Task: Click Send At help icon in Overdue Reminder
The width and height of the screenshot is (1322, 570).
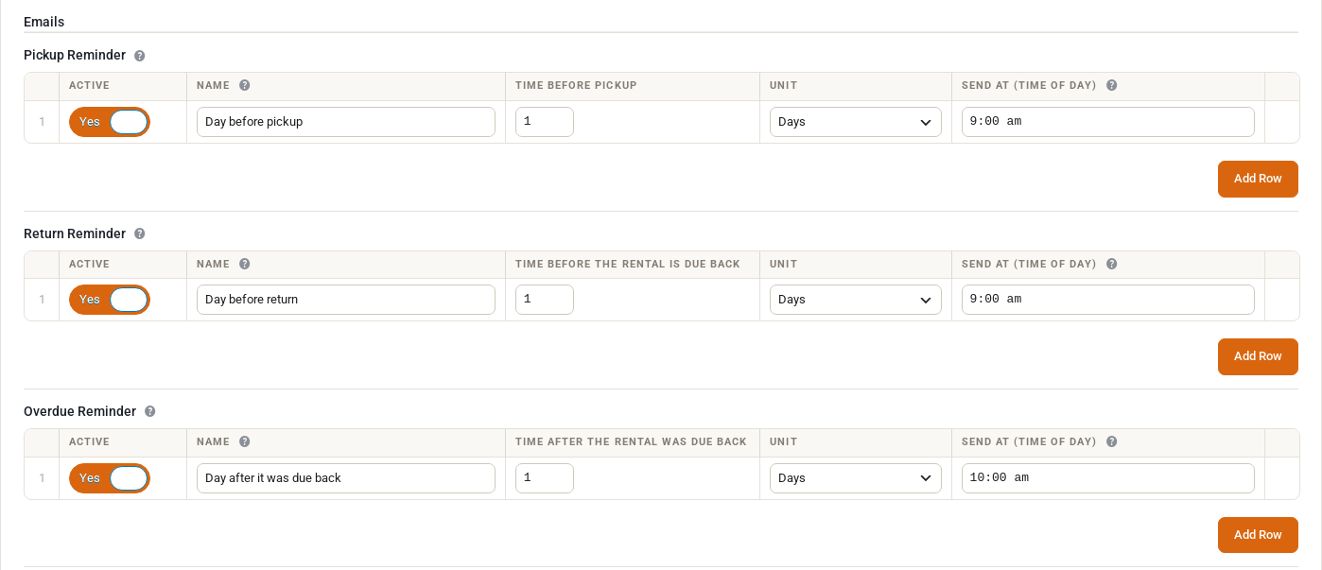Action: [x=1112, y=441]
